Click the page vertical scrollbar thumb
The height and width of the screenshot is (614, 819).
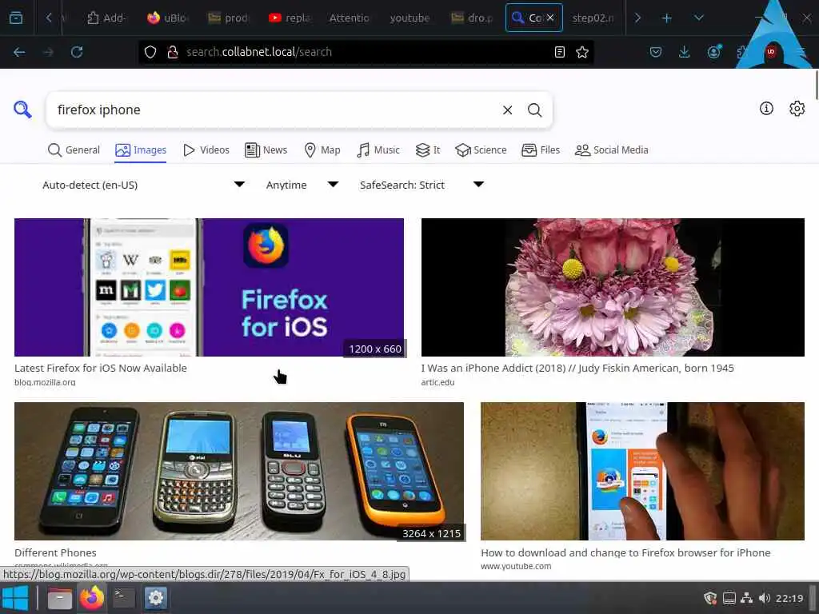tap(816, 85)
